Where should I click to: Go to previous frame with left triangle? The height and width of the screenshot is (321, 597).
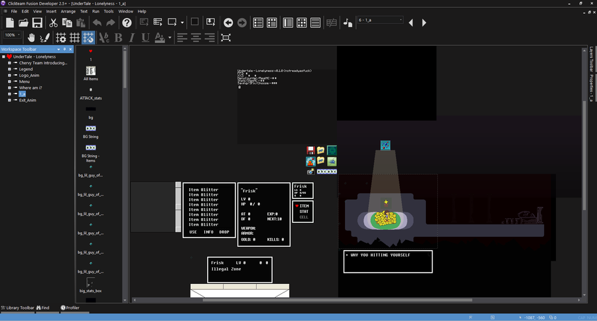(411, 23)
